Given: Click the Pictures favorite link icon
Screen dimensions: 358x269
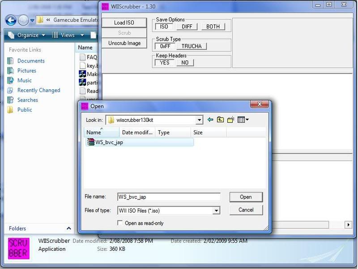Looking at the screenshot, I should coord(10,70).
